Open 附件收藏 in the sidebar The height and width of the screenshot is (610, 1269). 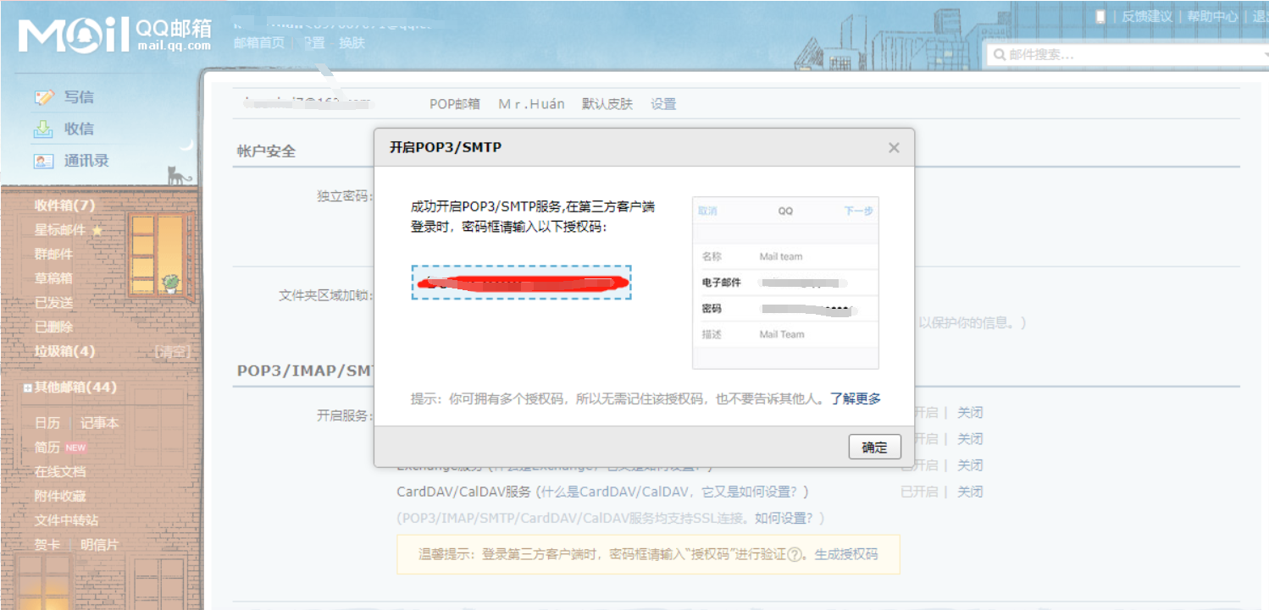click(60, 496)
